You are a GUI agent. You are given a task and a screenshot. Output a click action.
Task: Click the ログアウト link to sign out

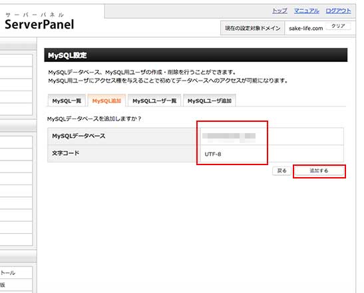tap(338, 11)
